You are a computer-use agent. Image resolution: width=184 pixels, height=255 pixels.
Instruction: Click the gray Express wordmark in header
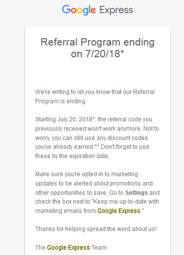click(116, 10)
